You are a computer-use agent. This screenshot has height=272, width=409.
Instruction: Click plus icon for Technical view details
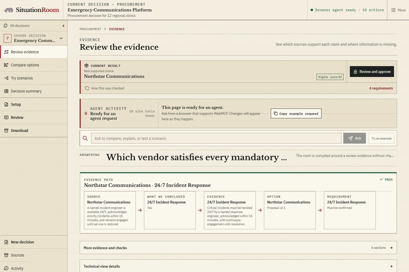392,266
